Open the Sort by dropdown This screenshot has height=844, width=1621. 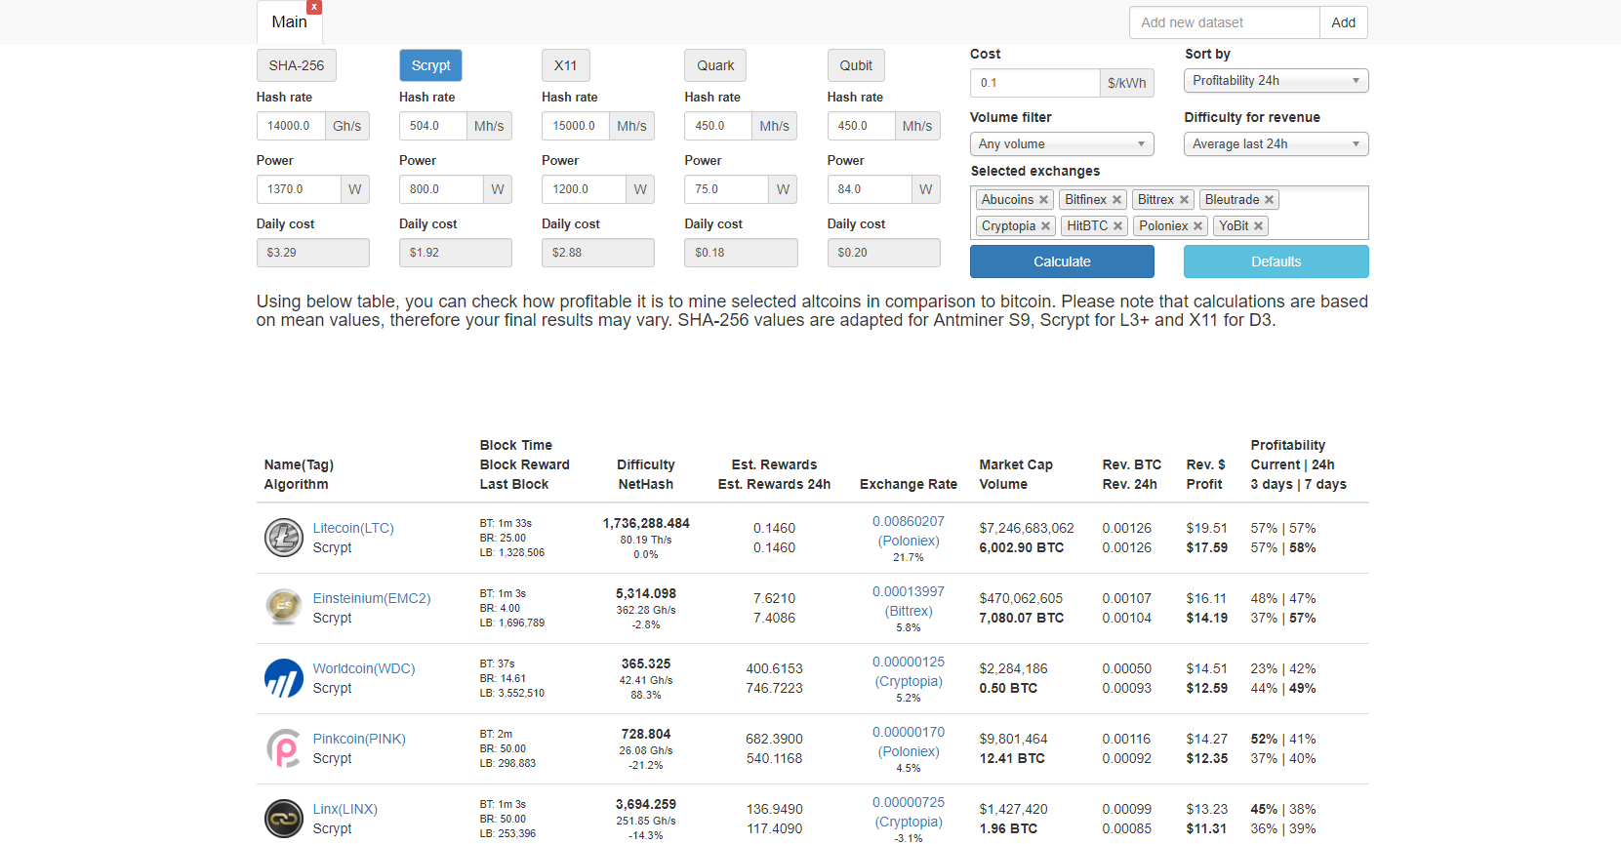[x=1276, y=81]
